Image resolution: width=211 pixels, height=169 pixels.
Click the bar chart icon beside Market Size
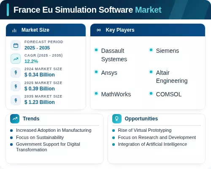coord(14,30)
